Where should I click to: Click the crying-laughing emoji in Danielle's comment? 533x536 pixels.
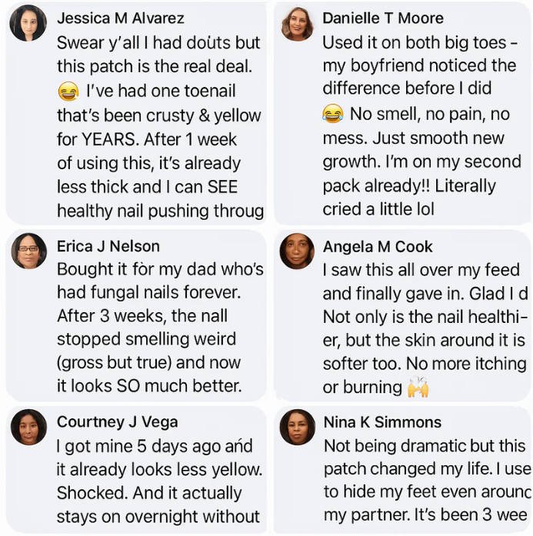[x=333, y=115]
